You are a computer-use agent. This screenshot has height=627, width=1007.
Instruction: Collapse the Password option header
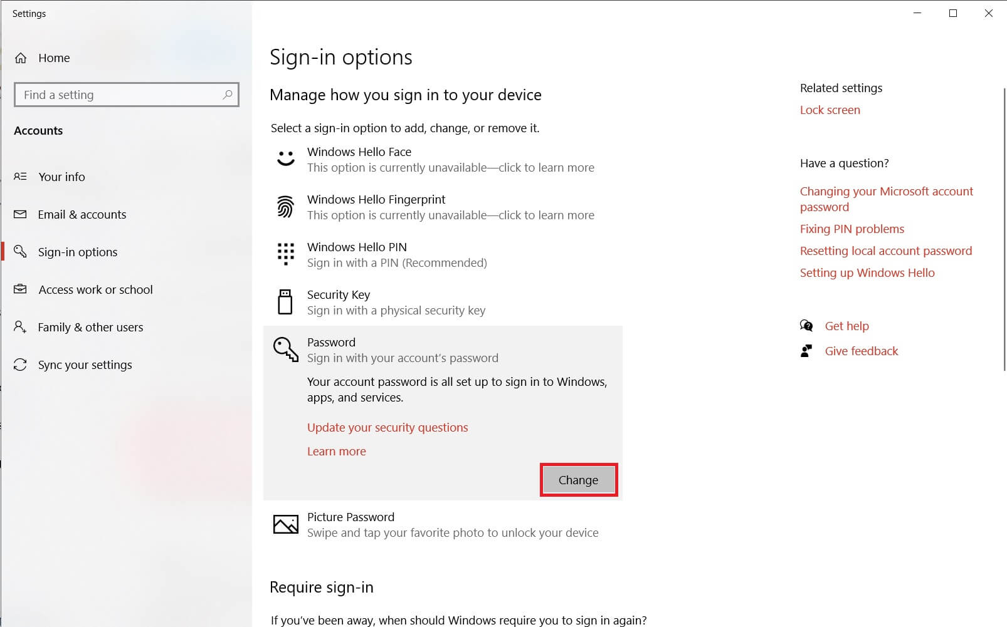pyautogui.click(x=443, y=350)
